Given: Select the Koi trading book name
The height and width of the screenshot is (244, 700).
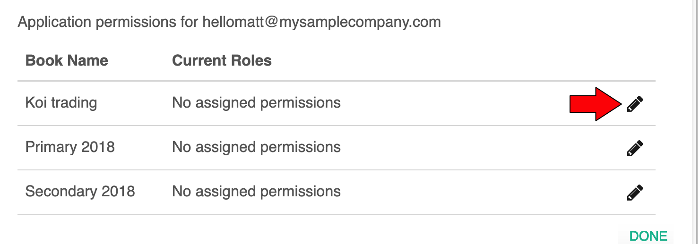Looking at the screenshot, I should point(61,103).
